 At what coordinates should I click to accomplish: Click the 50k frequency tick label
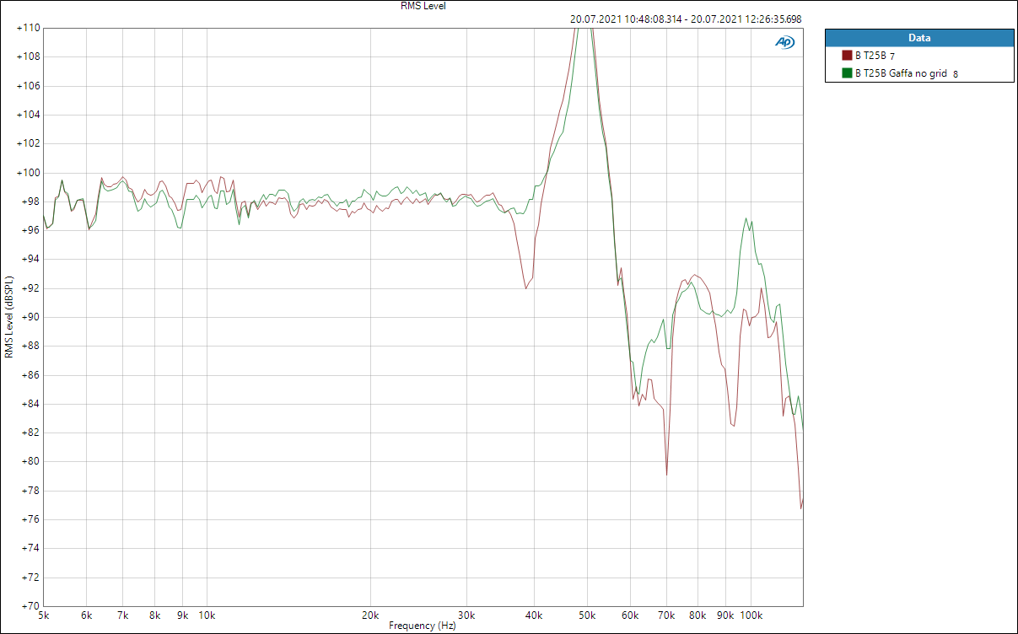[x=586, y=615]
